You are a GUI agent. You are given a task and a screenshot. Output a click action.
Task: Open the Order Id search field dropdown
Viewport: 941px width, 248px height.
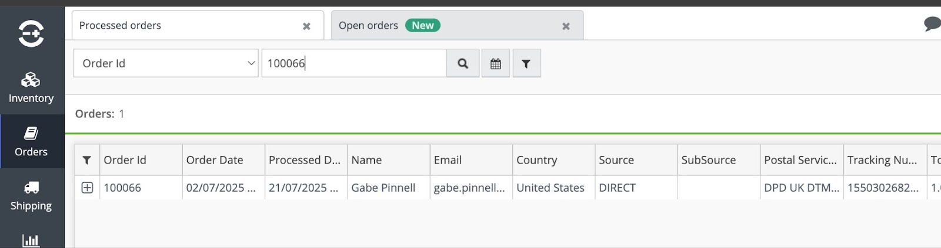[166, 63]
